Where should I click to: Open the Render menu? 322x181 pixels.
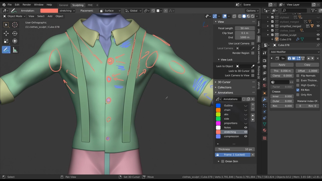(x=27, y=5)
